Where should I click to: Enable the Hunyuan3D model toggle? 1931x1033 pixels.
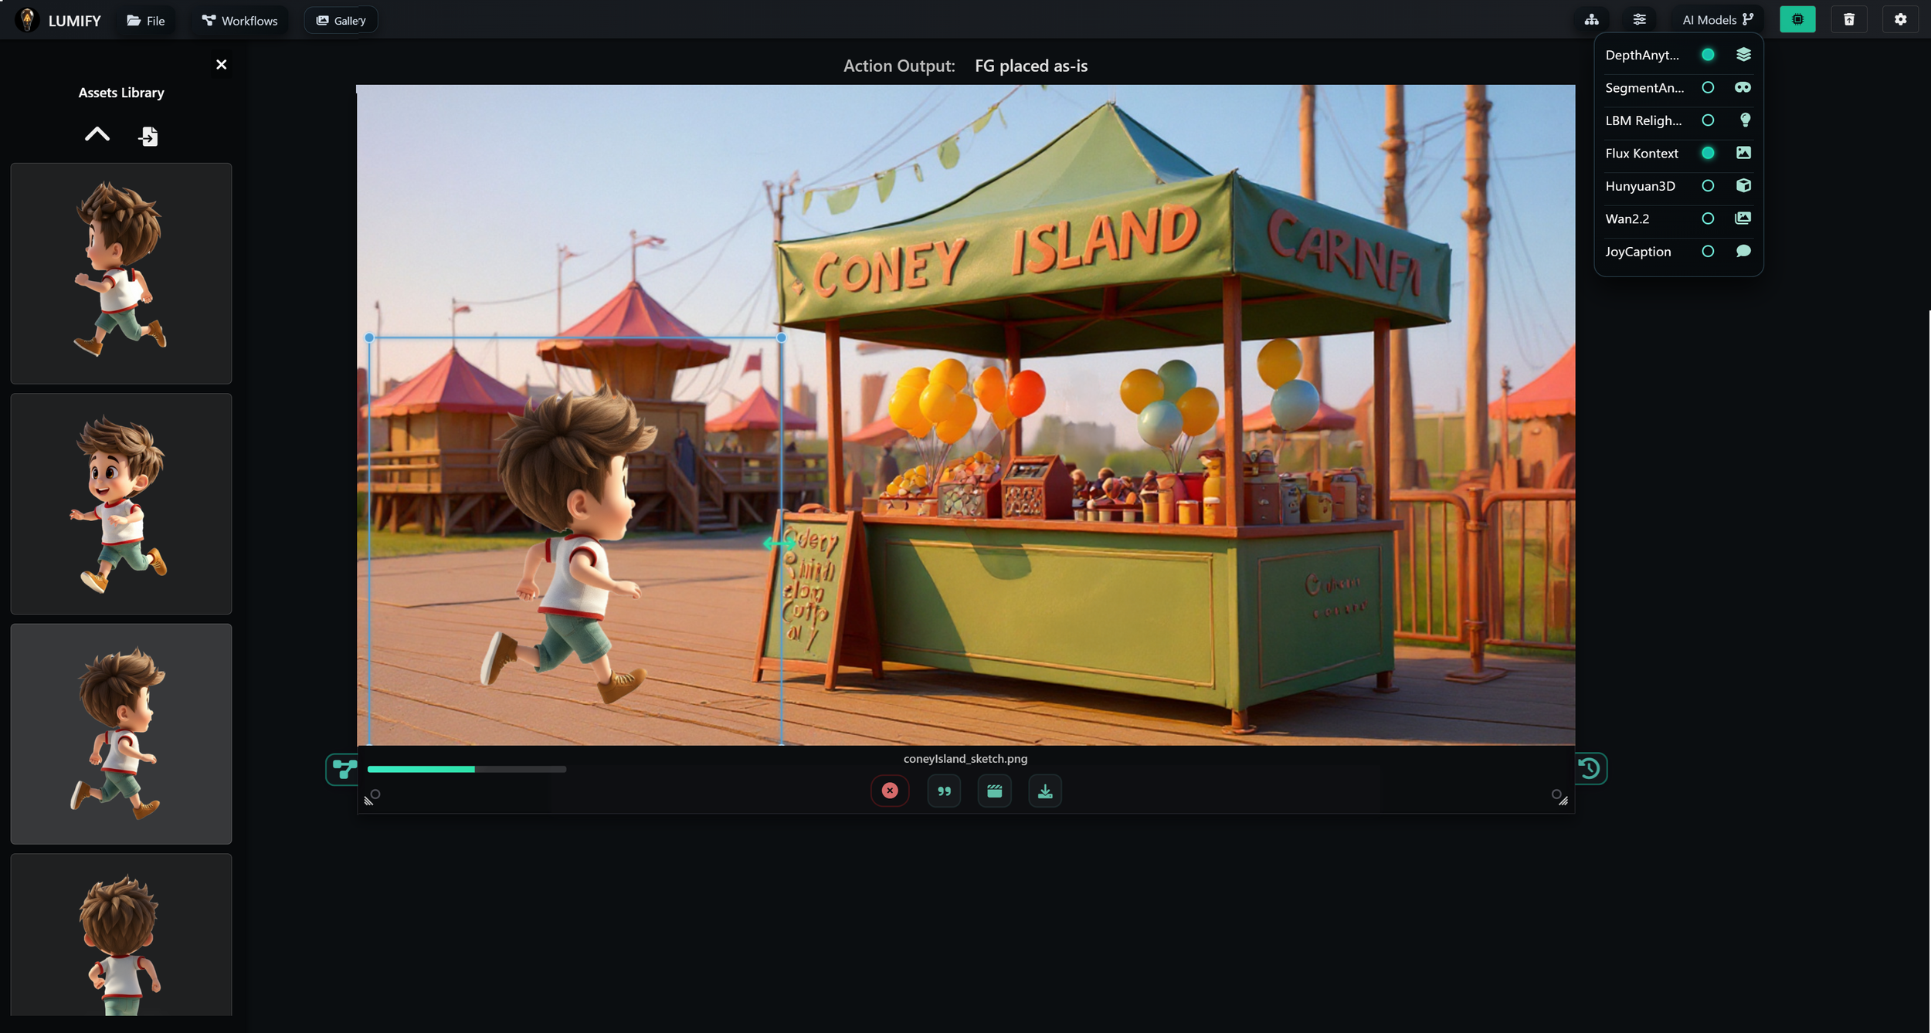pyautogui.click(x=1708, y=186)
